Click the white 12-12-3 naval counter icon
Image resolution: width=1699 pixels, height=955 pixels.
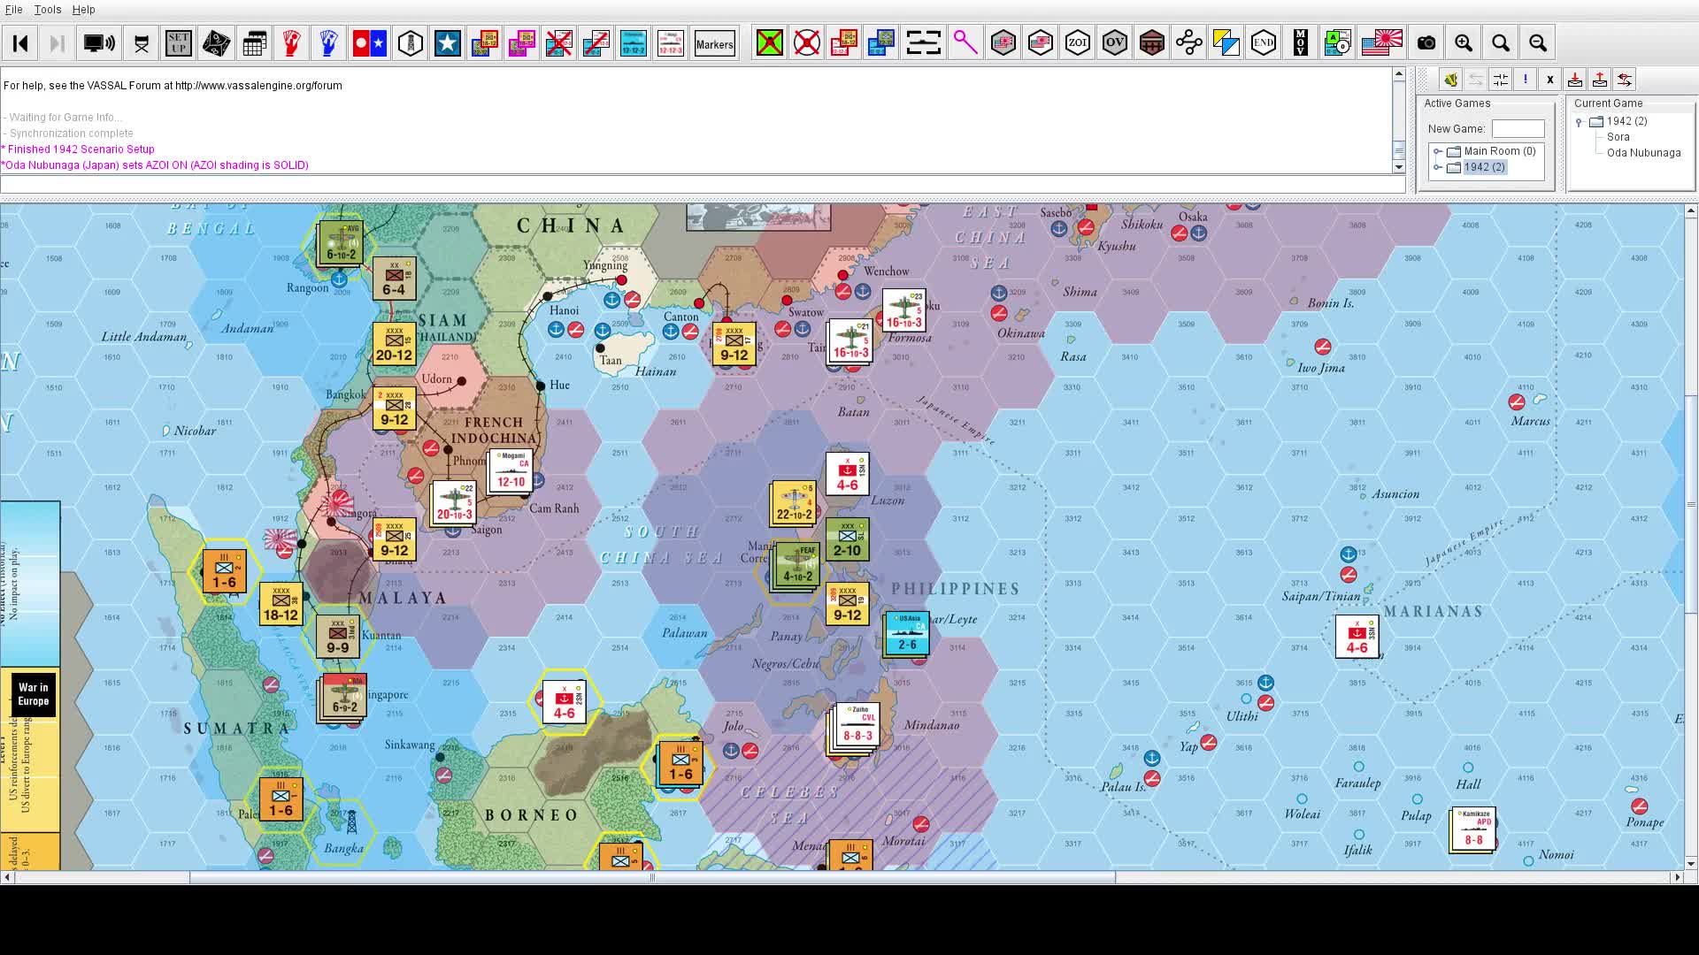coord(671,43)
